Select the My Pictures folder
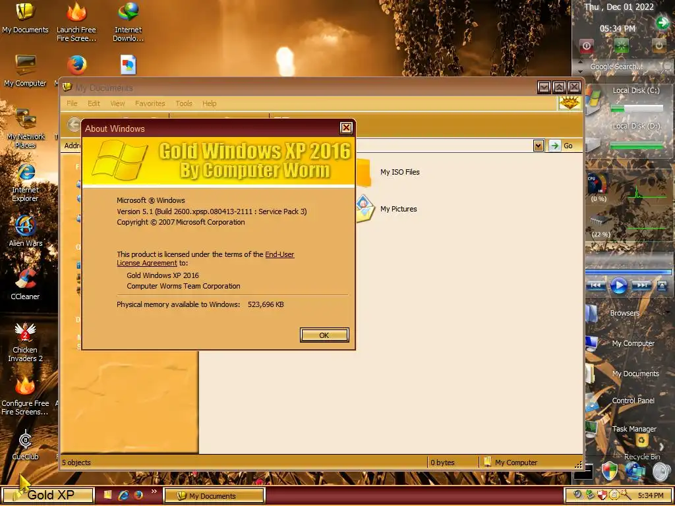This screenshot has width=675, height=506. [x=386, y=209]
